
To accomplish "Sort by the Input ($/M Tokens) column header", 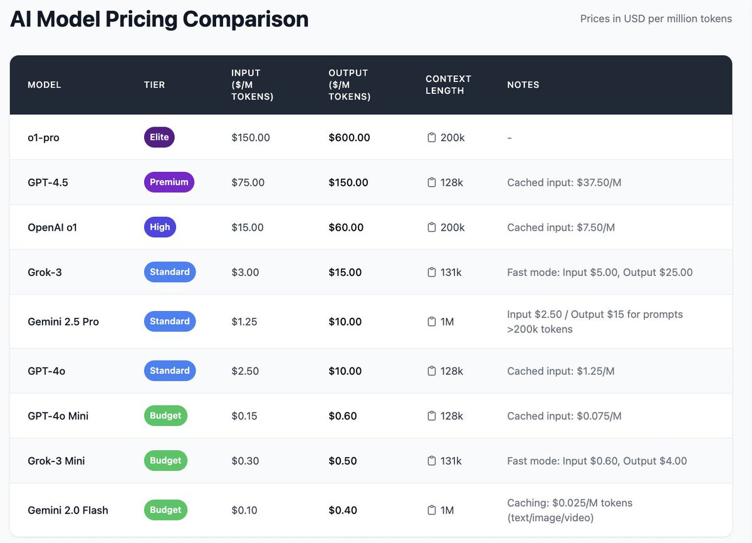I will (253, 85).
